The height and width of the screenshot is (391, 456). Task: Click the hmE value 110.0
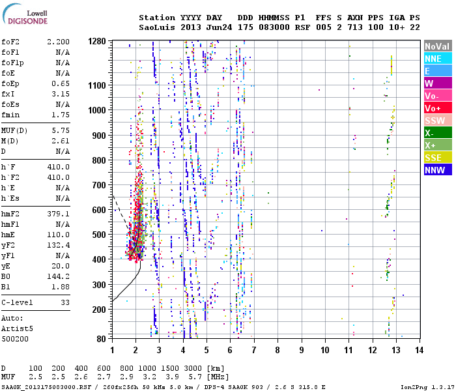[x=58, y=235]
